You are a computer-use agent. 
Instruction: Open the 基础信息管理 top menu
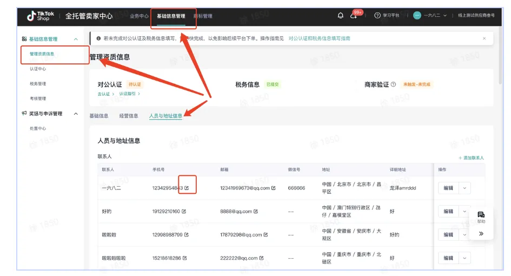point(171,16)
